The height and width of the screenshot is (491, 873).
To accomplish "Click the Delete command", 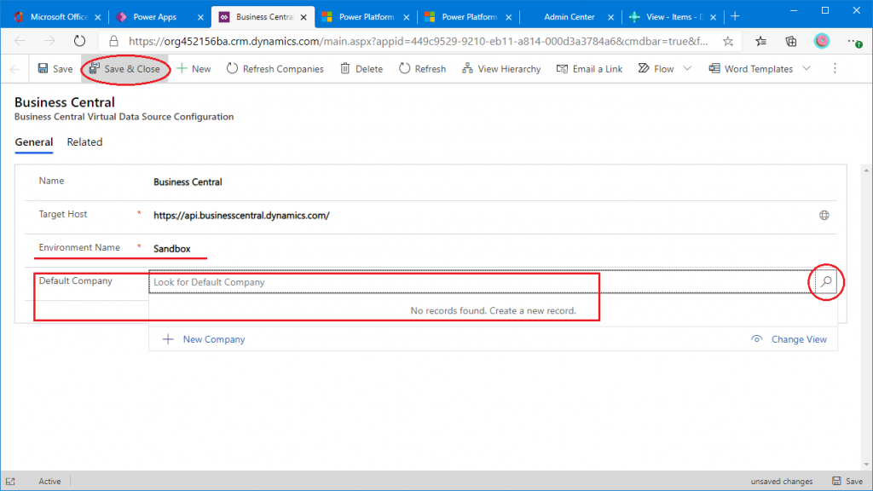I will (x=361, y=68).
